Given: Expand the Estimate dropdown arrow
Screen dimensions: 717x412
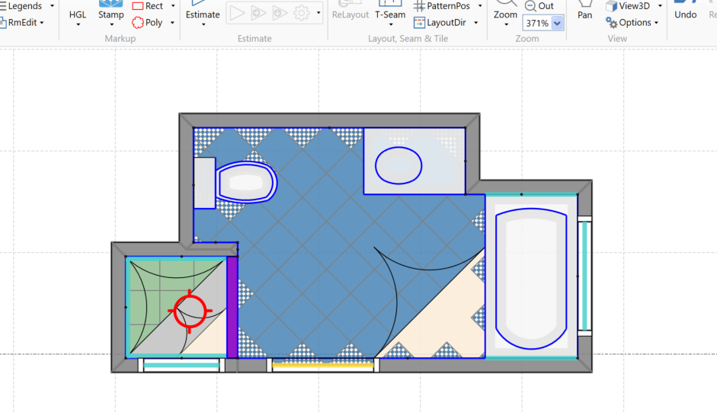Looking at the screenshot, I should (x=203, y=24).
